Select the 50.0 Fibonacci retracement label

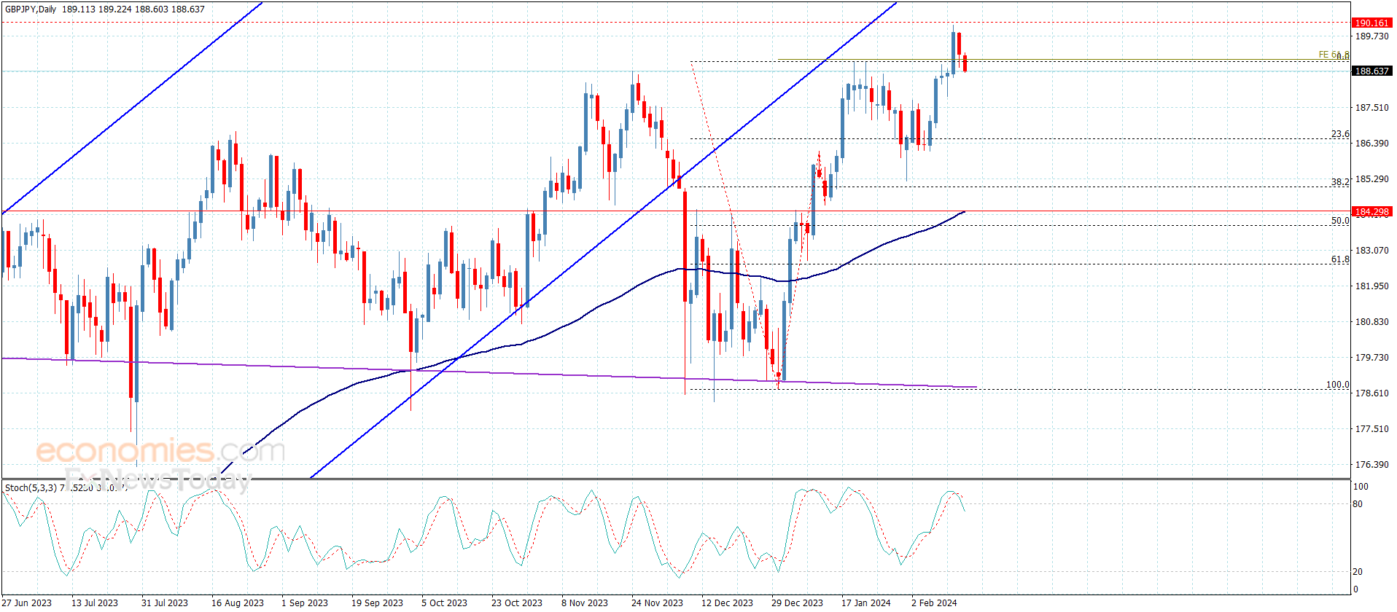1340,221
